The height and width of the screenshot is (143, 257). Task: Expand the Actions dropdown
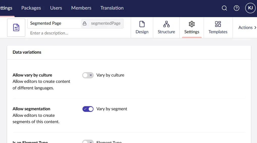coord(247,28)
